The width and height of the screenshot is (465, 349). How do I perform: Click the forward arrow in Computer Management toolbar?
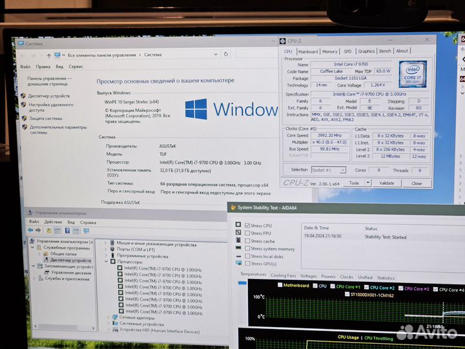(38, 230)
